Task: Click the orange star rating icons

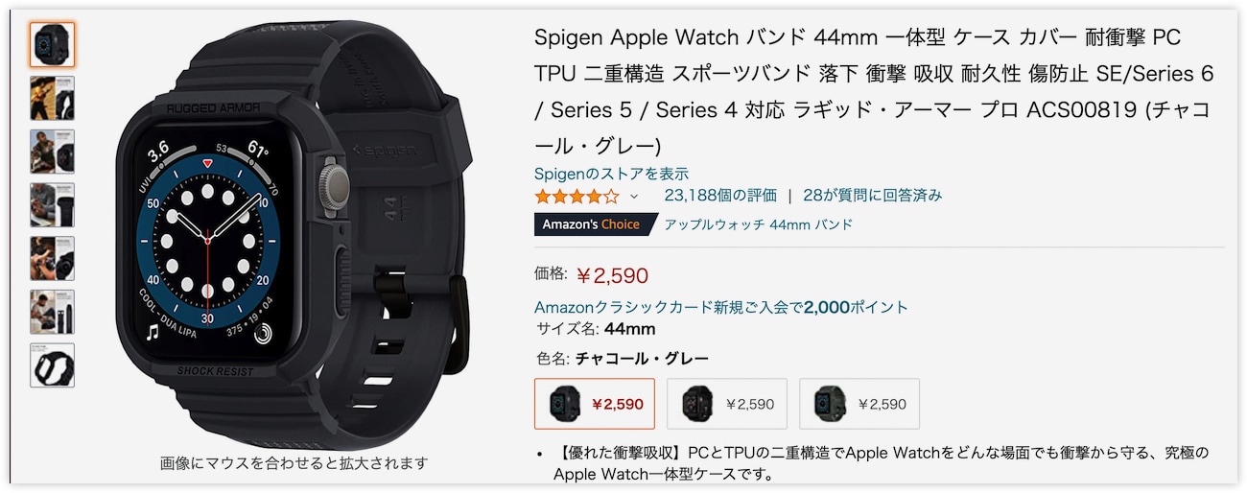Action: (x=576, y=196)
